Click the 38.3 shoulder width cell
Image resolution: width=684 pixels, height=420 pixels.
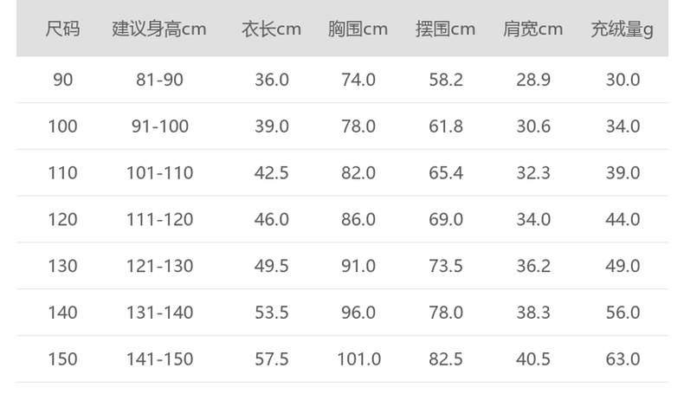pos(532,313)
